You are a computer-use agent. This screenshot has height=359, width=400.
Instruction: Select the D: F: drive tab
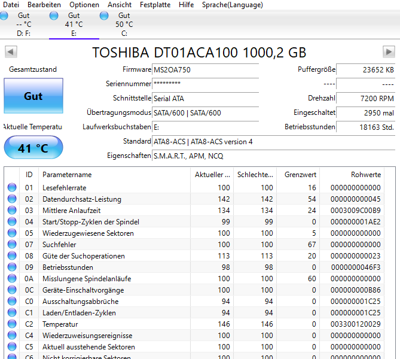coord(23,25)
